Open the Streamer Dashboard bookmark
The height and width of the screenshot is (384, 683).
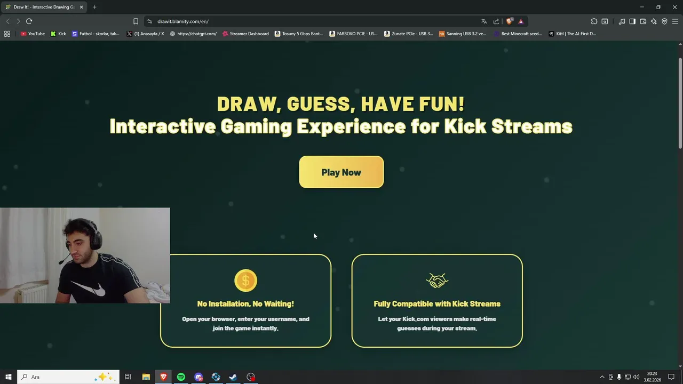pos(245,34)
